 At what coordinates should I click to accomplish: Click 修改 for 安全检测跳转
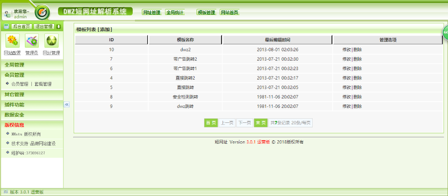tap(346, 97)
